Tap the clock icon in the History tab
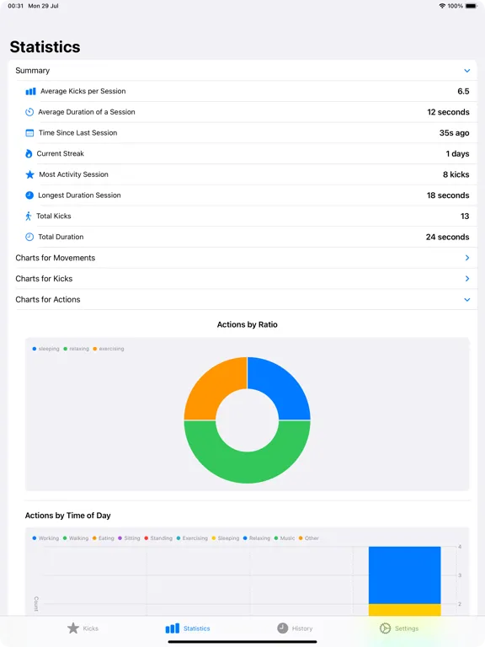This screenshot has height=647, width=485. pyautogui.click(x=283, y=628)
